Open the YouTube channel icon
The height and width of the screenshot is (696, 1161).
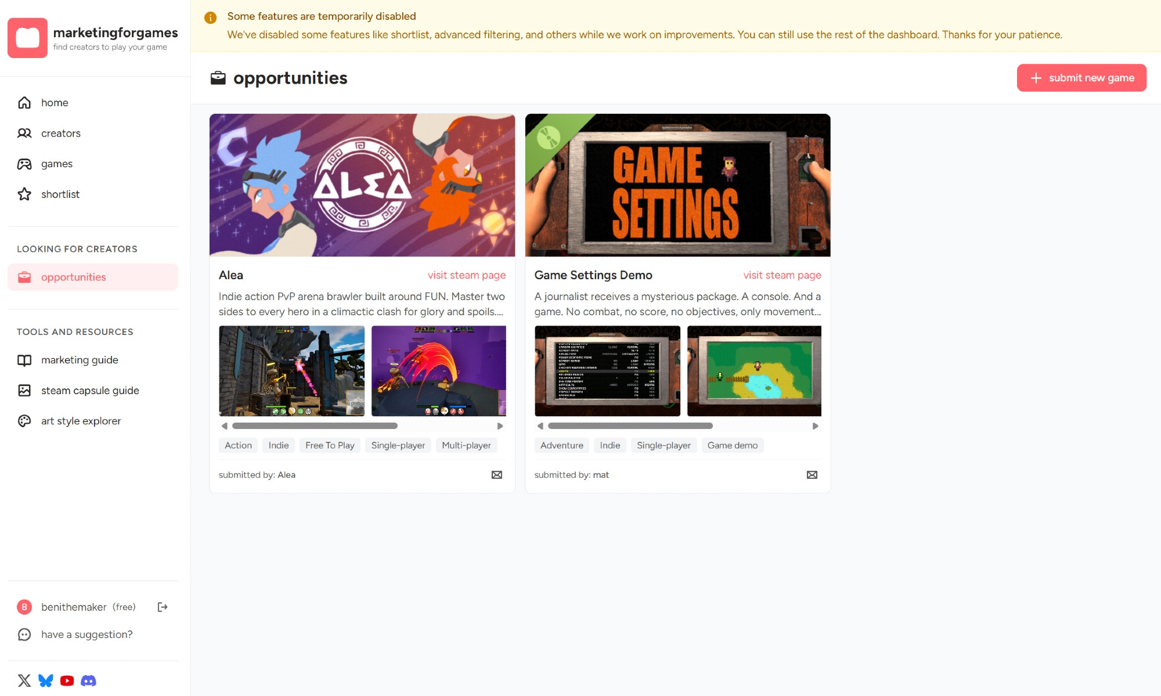pyautogui.click(x=67, y=680)
